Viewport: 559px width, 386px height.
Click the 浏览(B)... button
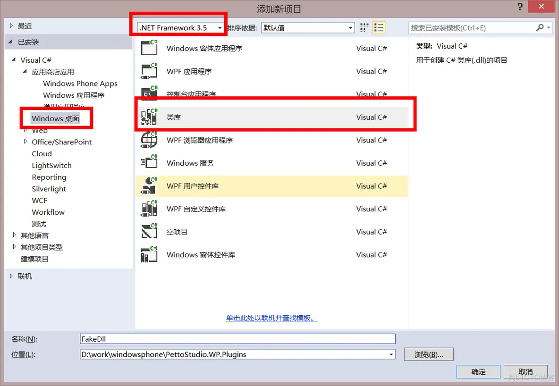tap(429, 355)
